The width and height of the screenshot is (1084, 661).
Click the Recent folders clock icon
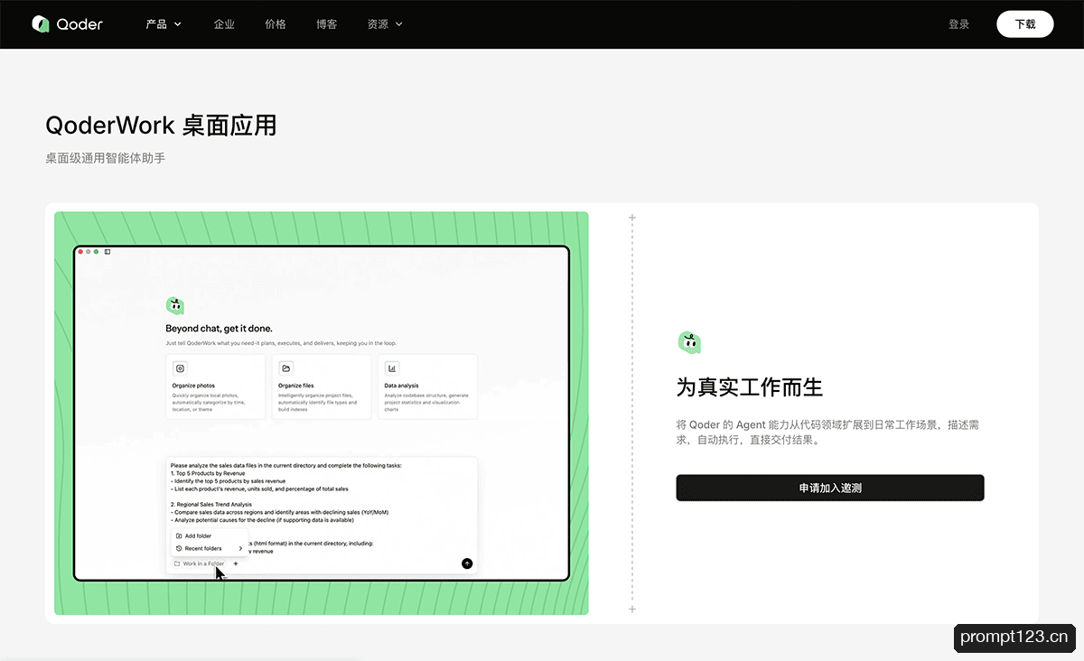coord(179,548)
